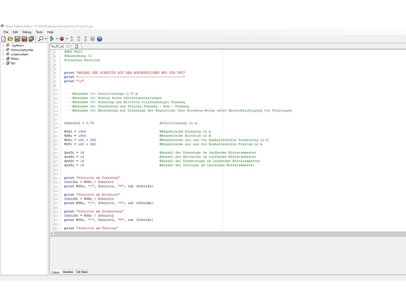Image resolution: width=406 pixels, height=304 pixels.
Task: Click the assembly icon next to Eto
Action: coord(8,63)
